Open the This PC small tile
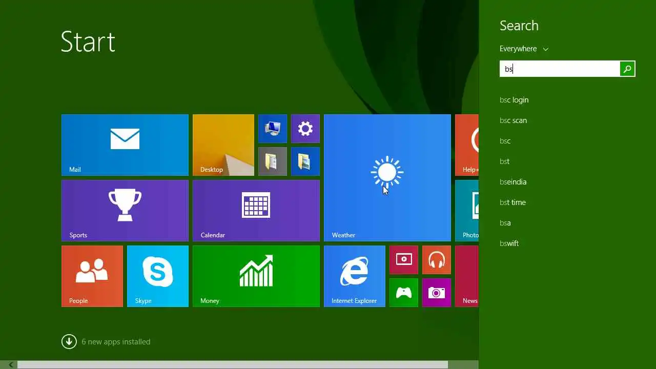Screen dimensions: 656x369 click(273, 129)
